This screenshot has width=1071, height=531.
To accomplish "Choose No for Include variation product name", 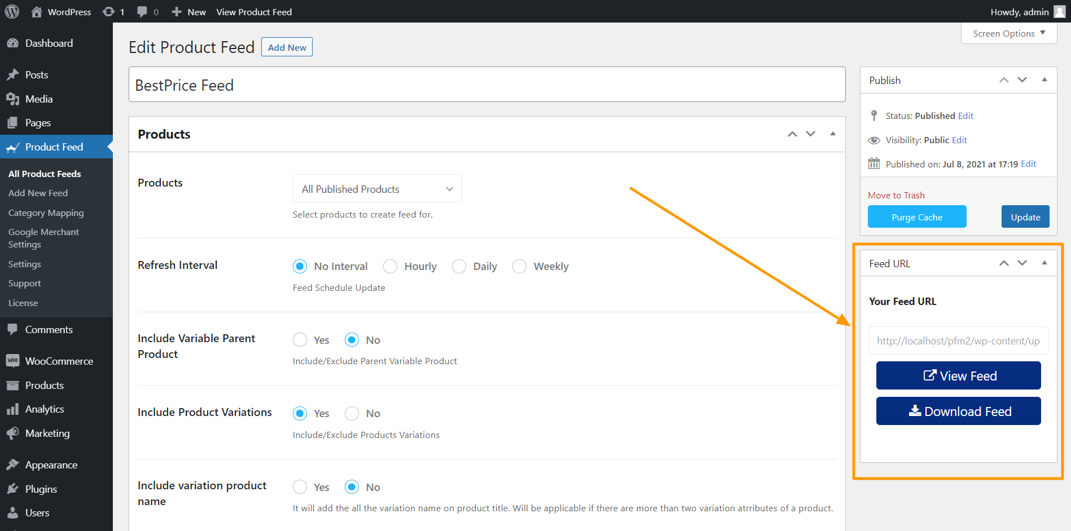I will tap(352, 487).
